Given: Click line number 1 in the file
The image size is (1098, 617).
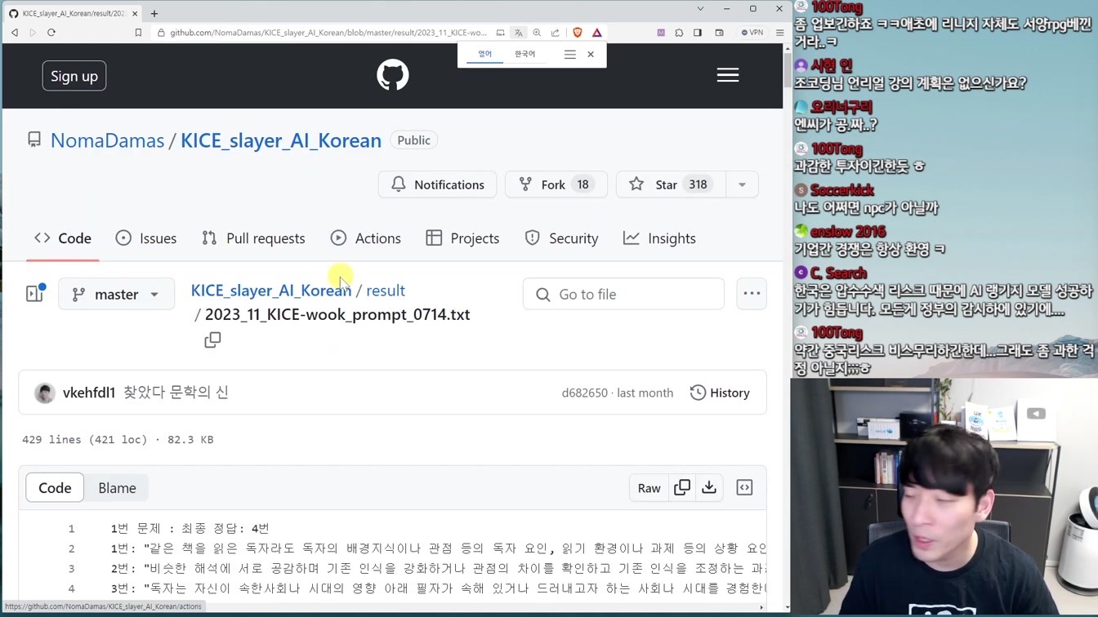Looking at the screenshot, I should [71, 529].
